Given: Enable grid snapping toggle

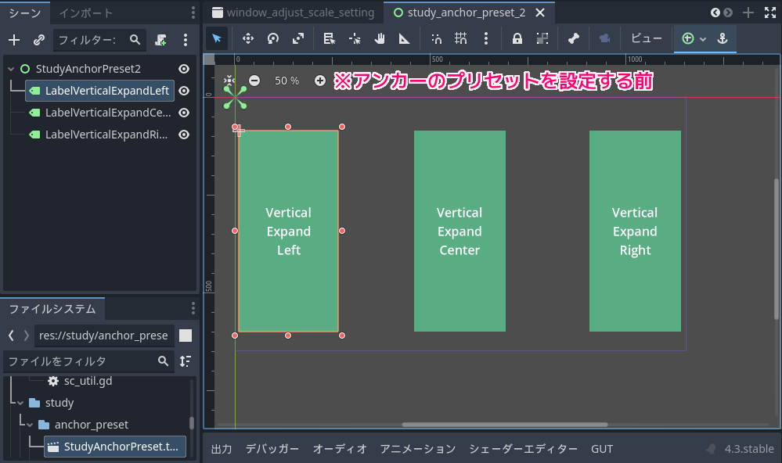Looking at the screenshot, I should pyautogui.click(x=459, y=38).
